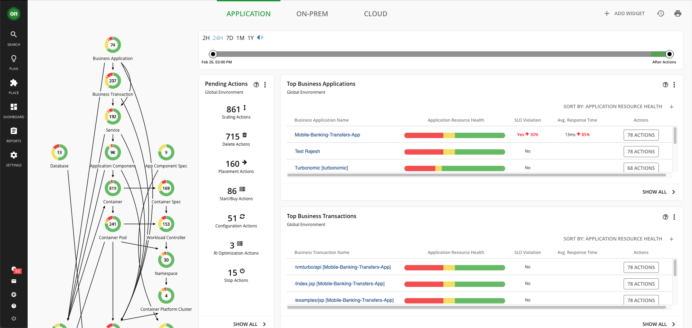Open the Search icon in sidebar
This screenshot has height=328, width=692.
(x=14, y=34)
